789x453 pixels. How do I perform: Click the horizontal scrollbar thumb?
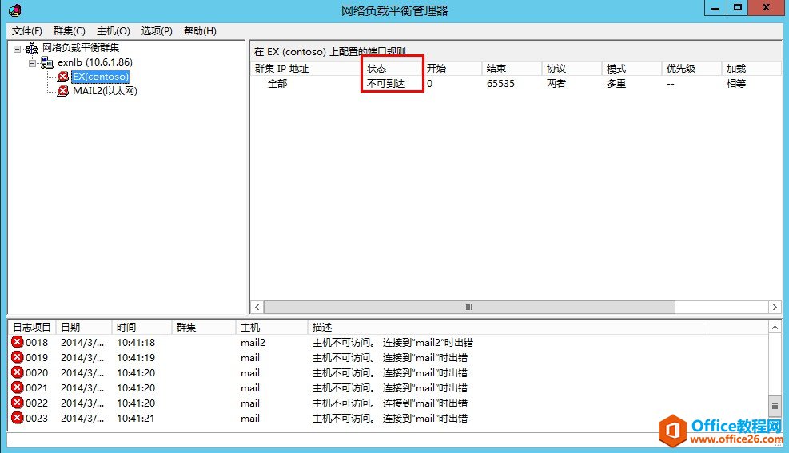469,308
